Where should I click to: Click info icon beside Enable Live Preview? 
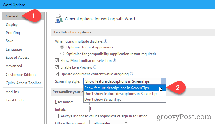click(95, 67)
